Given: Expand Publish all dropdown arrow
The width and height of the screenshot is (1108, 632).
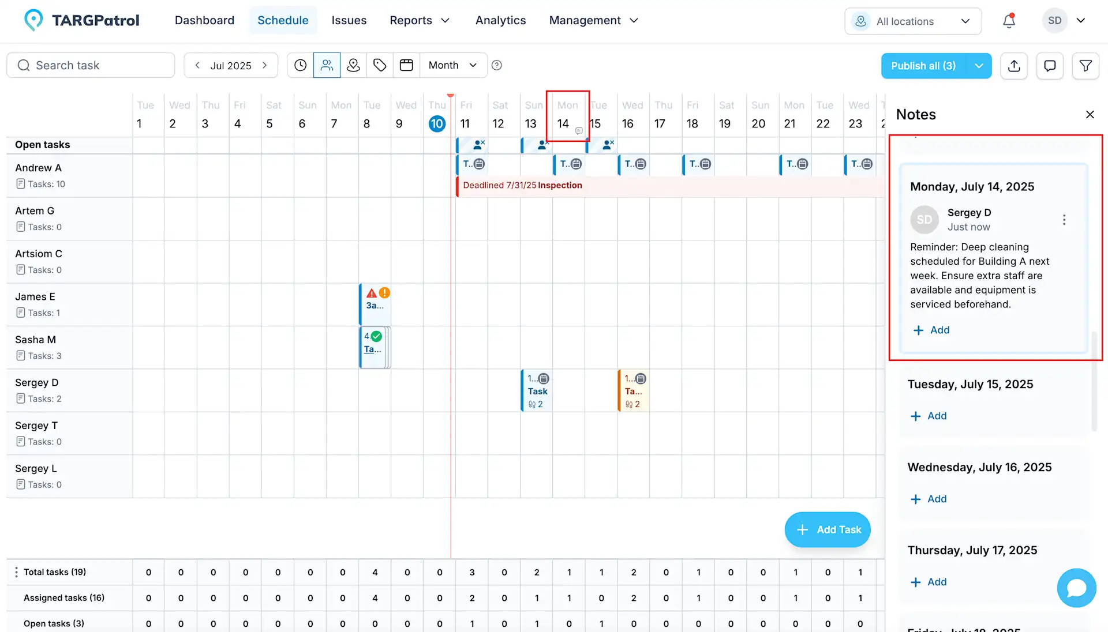Looking at the screenshot, I should tap(979, 66).
